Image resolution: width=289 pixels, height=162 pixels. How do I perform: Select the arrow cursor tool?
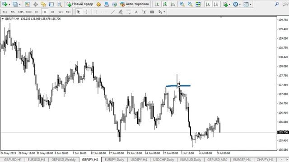(79, 12)
